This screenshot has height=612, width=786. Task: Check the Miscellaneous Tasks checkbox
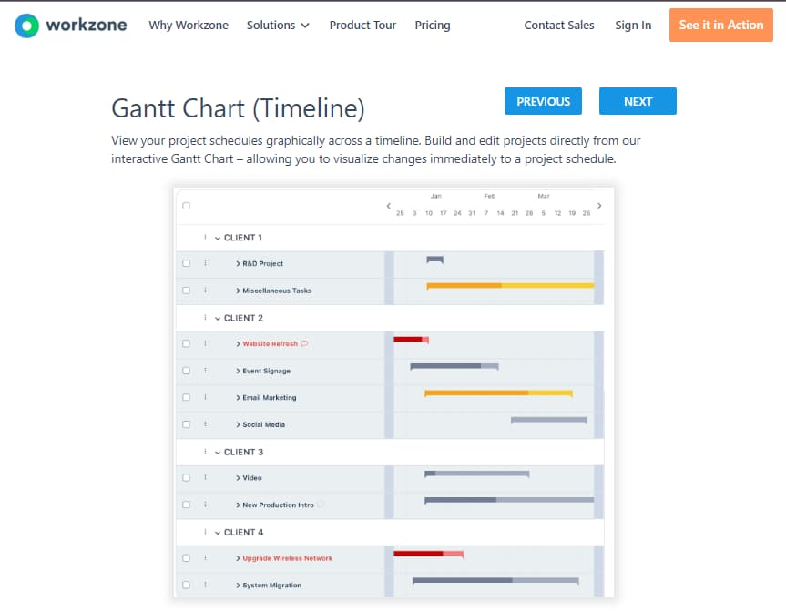pyautogui.click(x=187, y=291)
